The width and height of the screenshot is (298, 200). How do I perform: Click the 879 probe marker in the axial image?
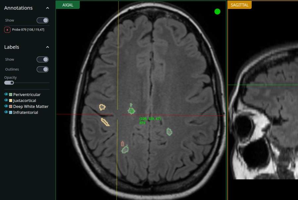coord(131,110)
